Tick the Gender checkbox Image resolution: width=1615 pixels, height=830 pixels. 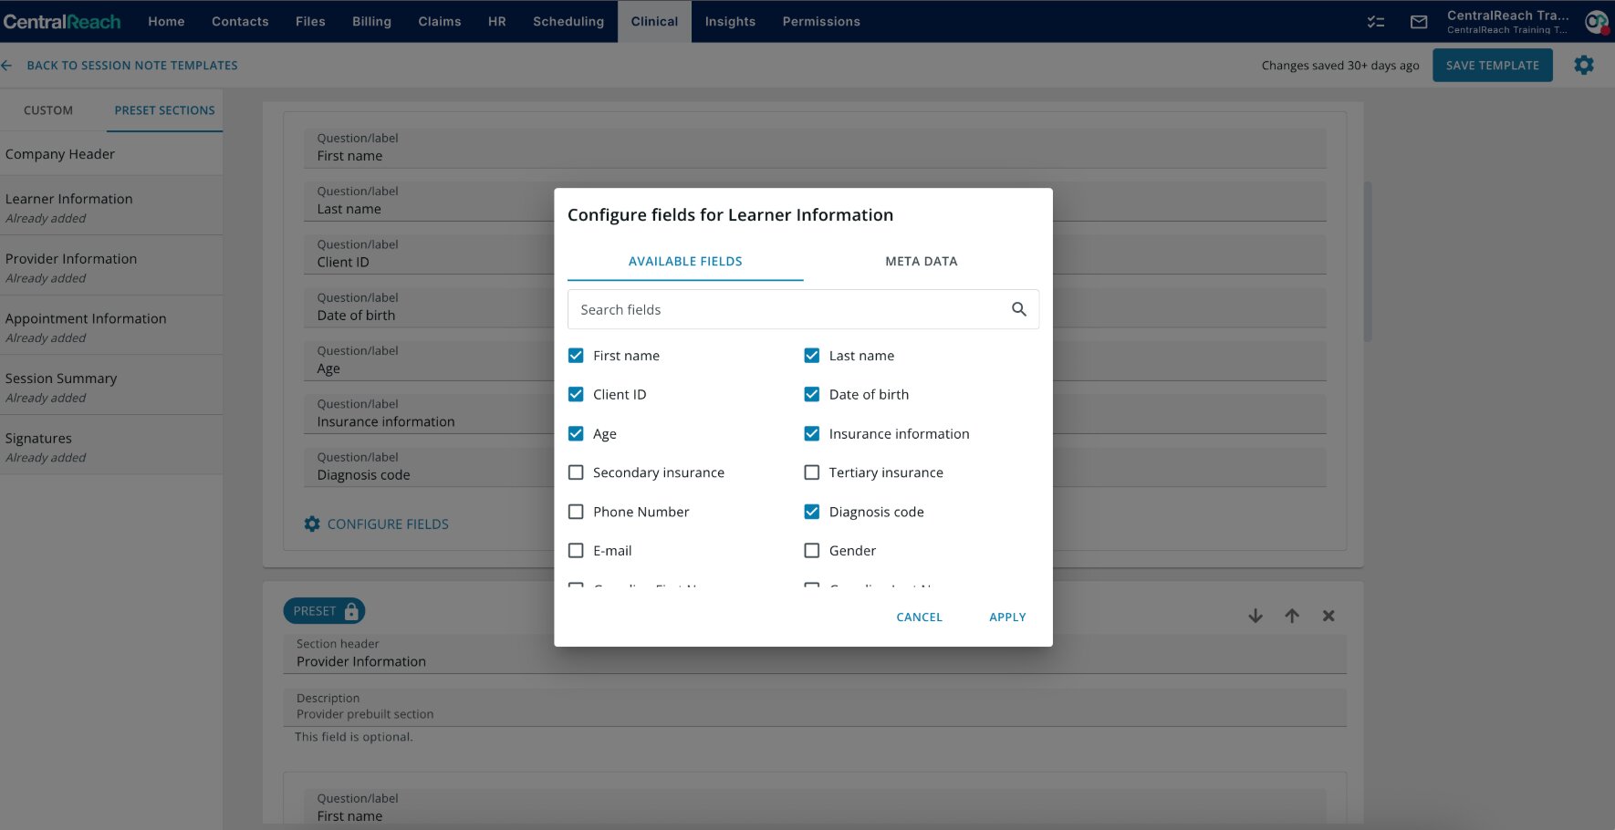click(x=811, y=551)
